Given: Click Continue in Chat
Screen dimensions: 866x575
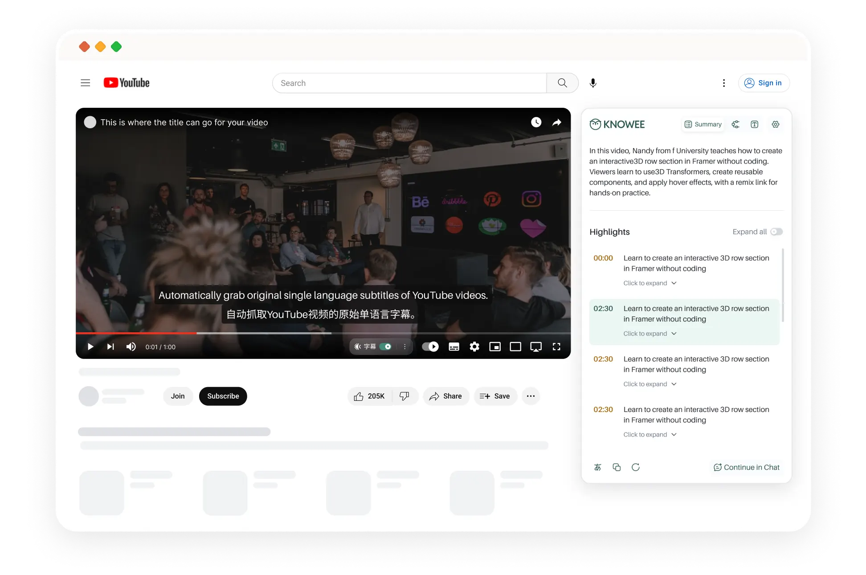Looking at the screenshot, I should pyautogui.click(x=747, y=467).
